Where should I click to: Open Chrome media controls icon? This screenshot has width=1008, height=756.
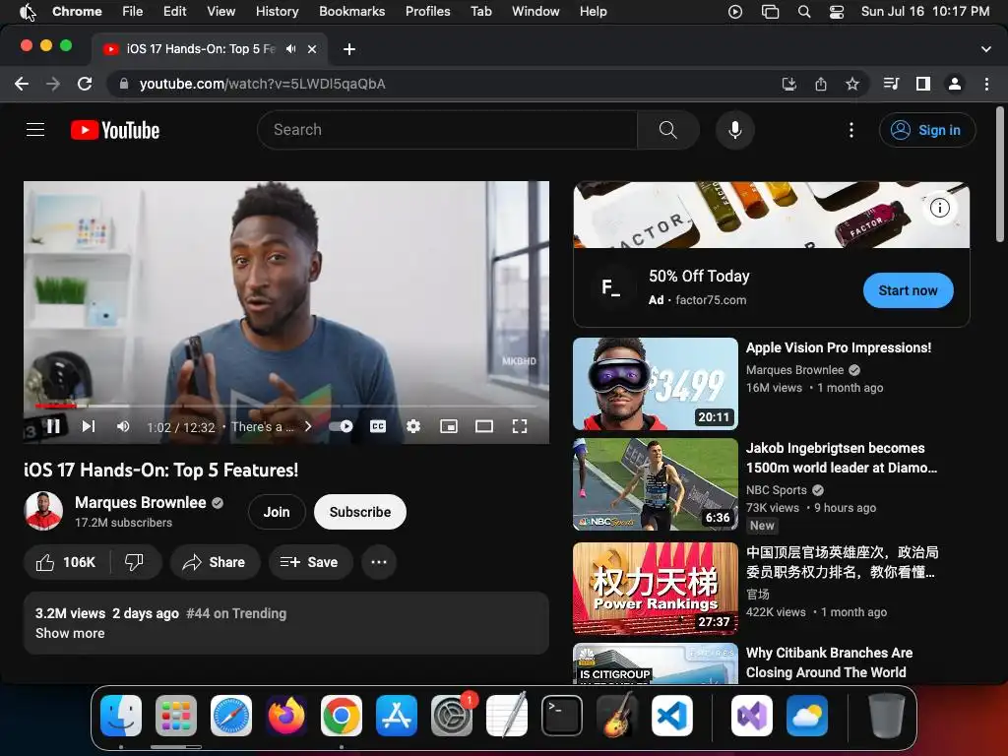point(891,84)
